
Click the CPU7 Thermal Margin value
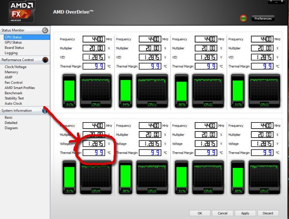262,153
